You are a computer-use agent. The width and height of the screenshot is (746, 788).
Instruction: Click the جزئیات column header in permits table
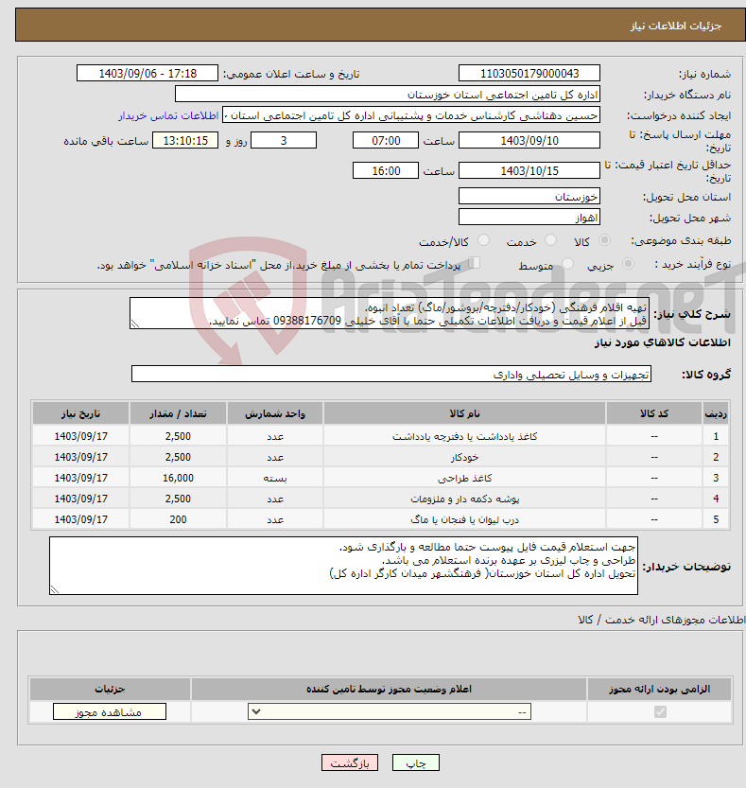[x=110, y=689]
